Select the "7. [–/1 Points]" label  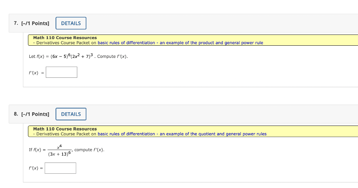[x=31, y=23]
